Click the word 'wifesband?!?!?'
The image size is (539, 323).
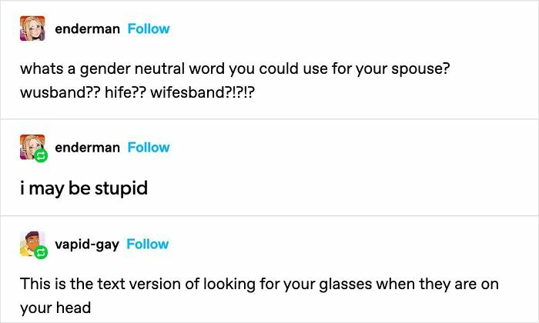[x=203, y=92]
